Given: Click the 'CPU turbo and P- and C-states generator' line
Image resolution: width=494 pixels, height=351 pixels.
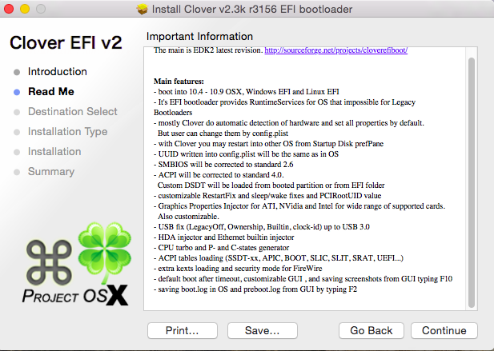Looking at the screenshot, I should [x=221, y=248].
